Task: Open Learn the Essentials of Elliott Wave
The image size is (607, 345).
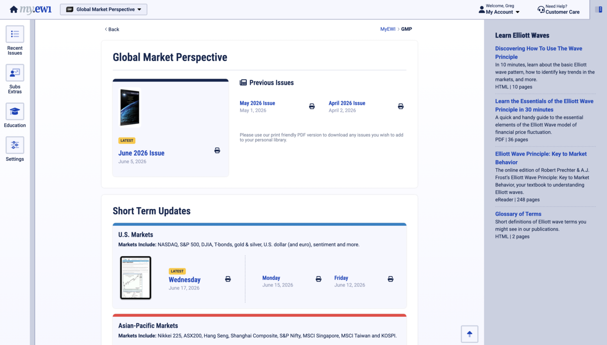Action: click(544, 105)
